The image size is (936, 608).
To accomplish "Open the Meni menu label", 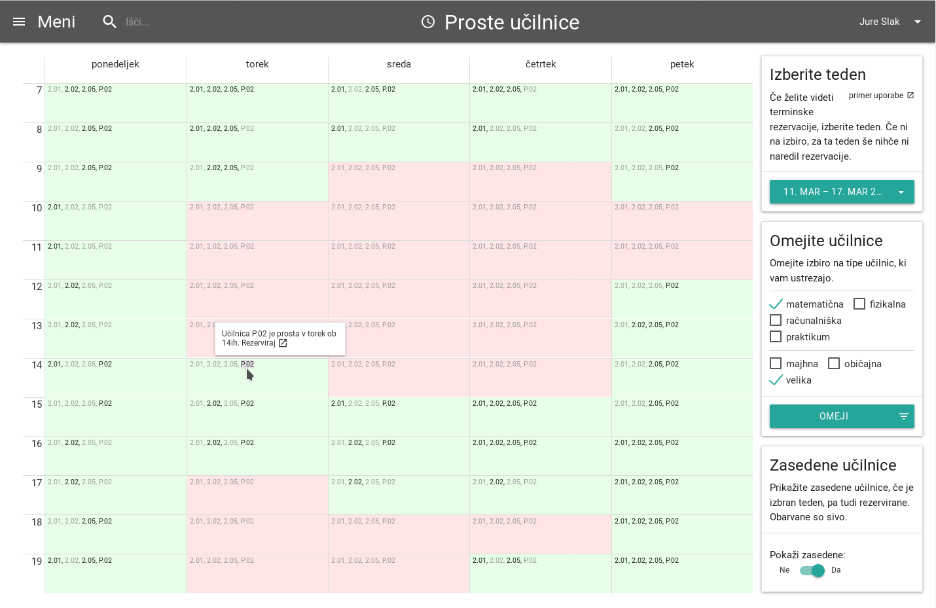I will 56,22.
